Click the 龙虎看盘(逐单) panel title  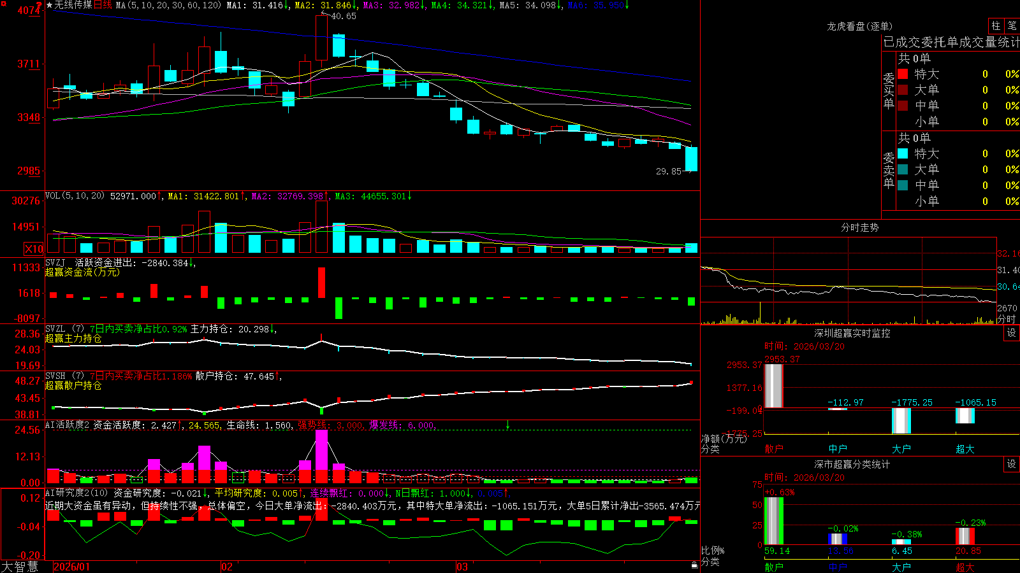click(859, 26)
